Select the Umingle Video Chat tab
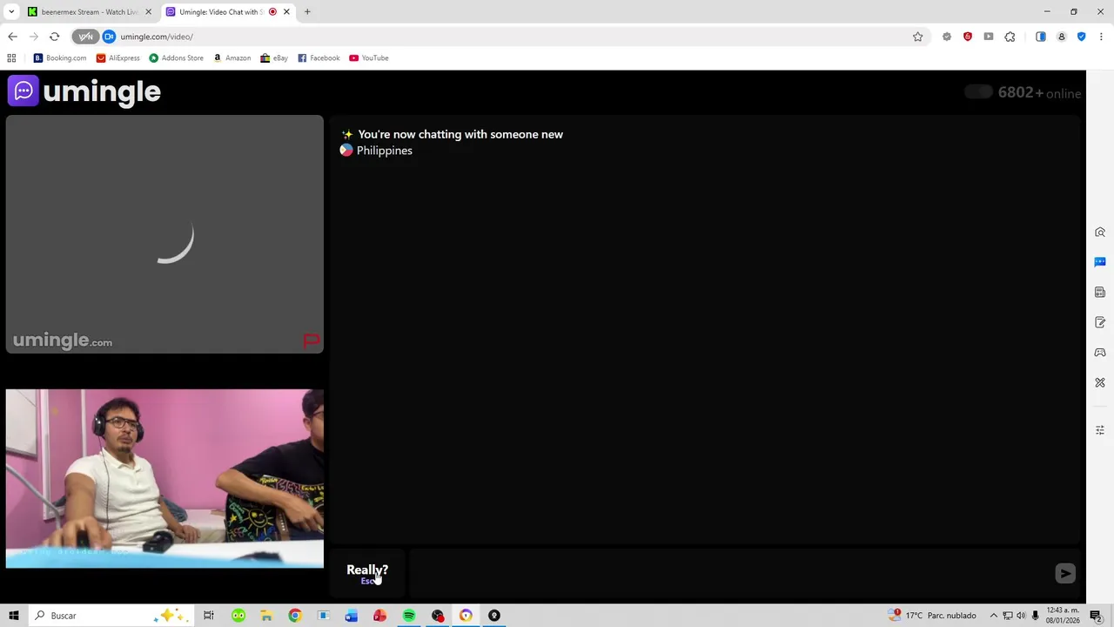1114x627 pixels. click(228, 12)
